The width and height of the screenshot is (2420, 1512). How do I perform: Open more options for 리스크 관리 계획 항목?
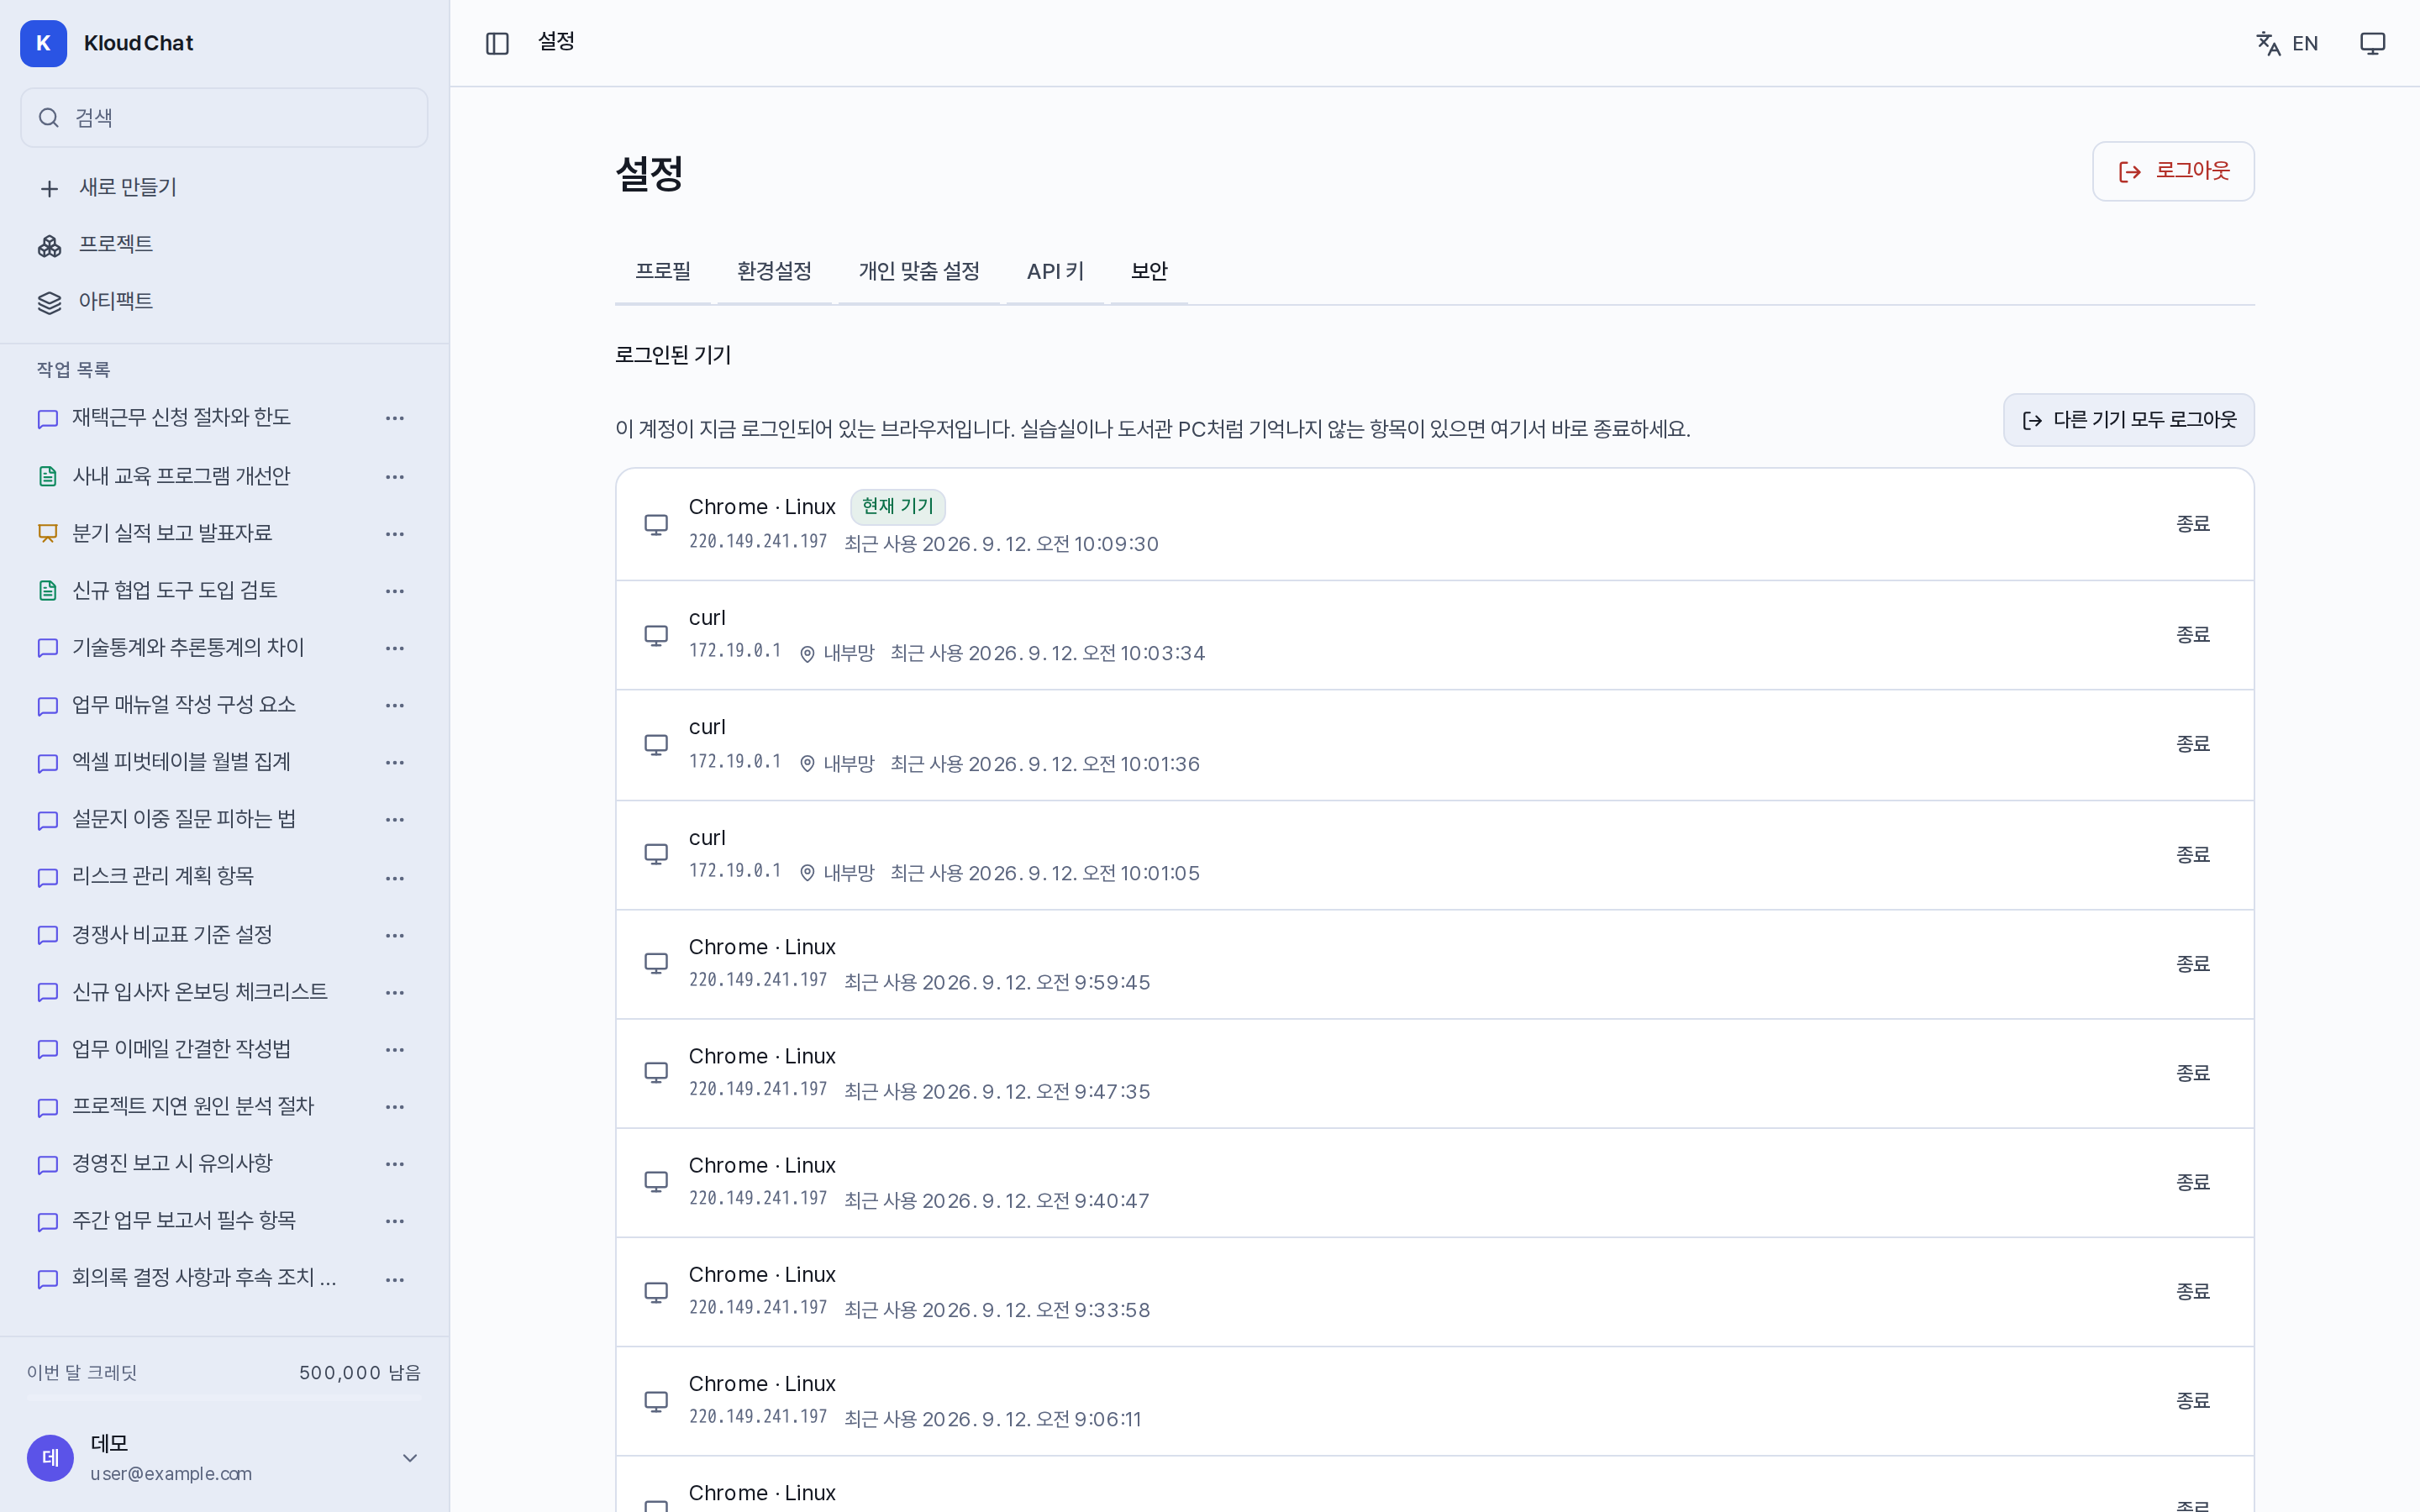pyautogui.click(x=395, y=878)
